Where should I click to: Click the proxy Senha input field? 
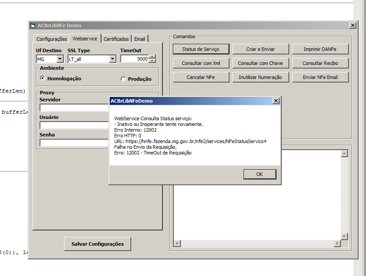point(74,143)
